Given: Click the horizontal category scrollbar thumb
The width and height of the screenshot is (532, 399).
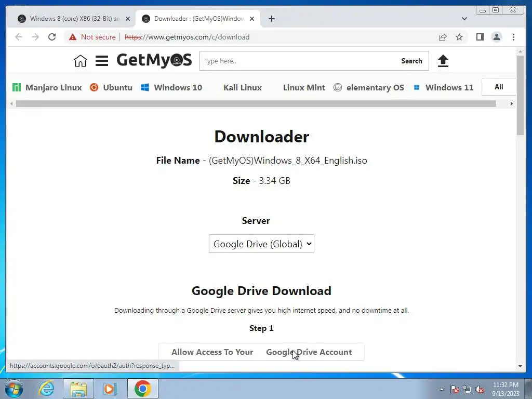Looking at the screenshot, I should [256, 103].
